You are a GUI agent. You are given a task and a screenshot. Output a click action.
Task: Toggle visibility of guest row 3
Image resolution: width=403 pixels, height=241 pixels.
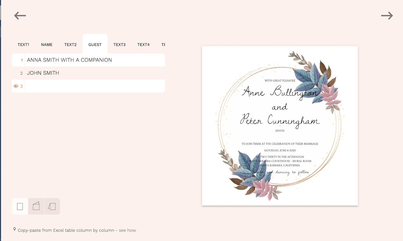pyautogui.click(x=16, y=86)
